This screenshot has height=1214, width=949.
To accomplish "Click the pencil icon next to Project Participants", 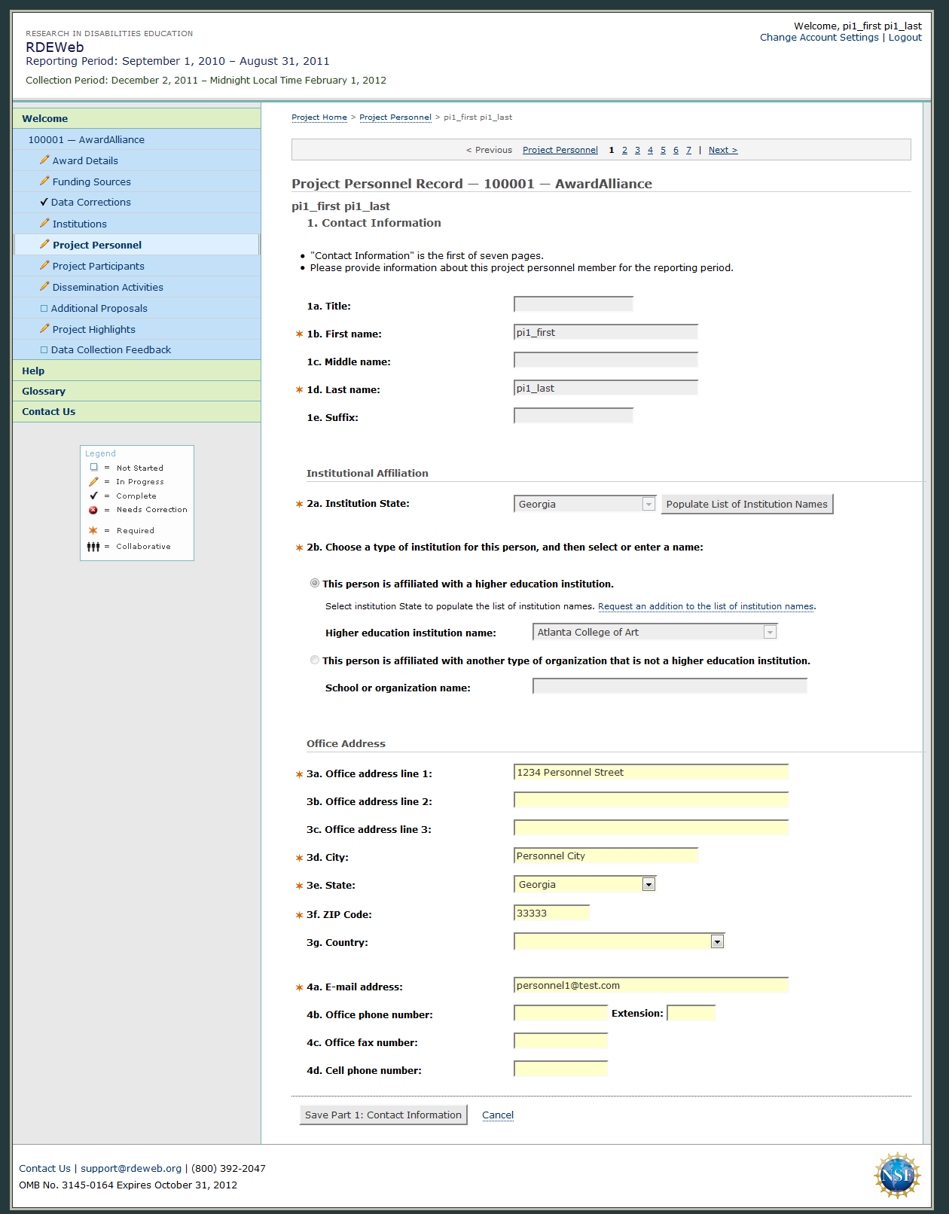I will [x=44, y=266].
